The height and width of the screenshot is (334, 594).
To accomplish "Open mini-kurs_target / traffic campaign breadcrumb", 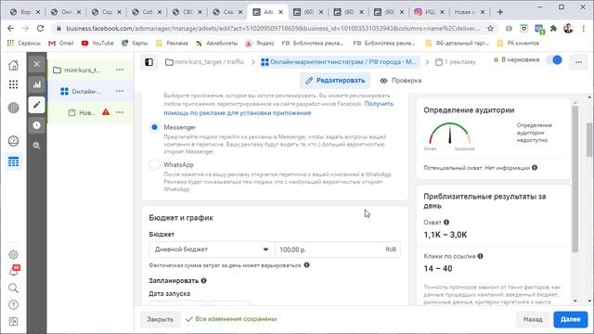I will coord(205,62).
